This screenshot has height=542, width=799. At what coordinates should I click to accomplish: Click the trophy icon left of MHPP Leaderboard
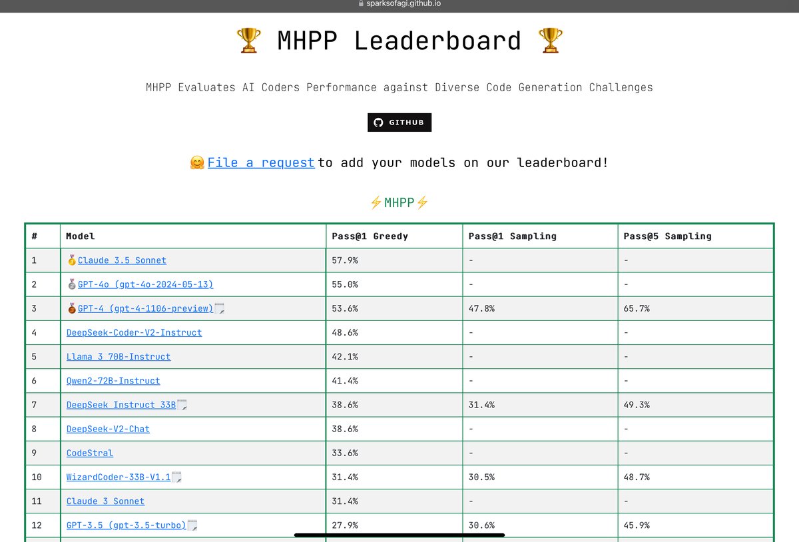pyautogui.click(x=249, y=41)
